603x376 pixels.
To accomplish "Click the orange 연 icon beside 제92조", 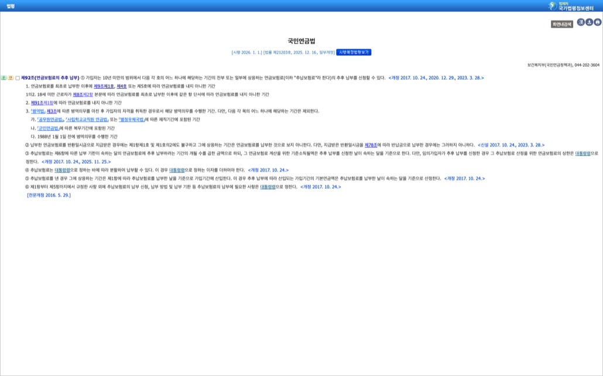I will click(11, 78).
